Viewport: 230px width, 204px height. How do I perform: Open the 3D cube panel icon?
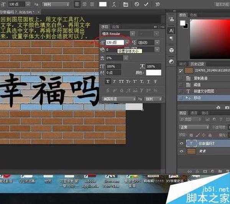(171, 50)
